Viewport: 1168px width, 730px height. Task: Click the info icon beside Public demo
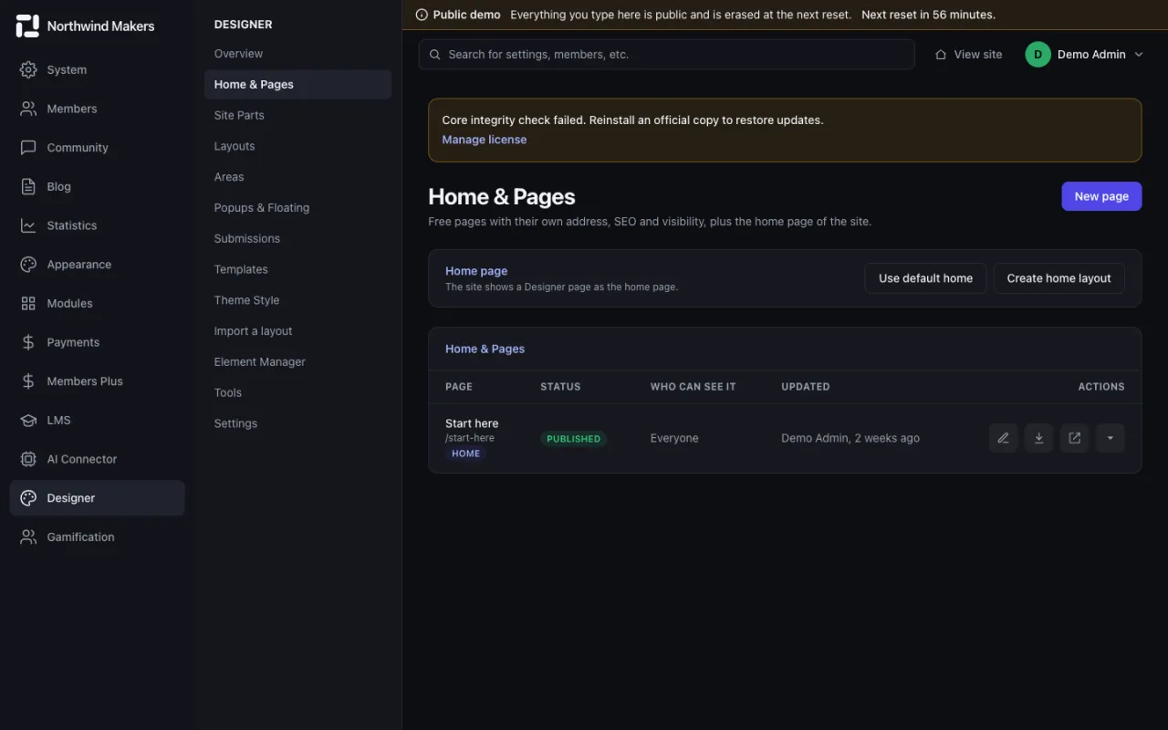[422, 15]
